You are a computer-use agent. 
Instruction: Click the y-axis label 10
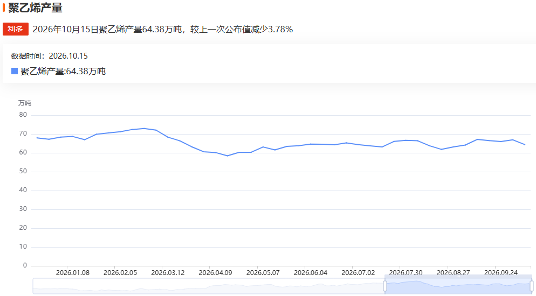point(23,246)
